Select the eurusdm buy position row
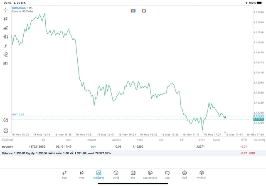This screenshot has height=186, width=266. (x=125, y=146)
